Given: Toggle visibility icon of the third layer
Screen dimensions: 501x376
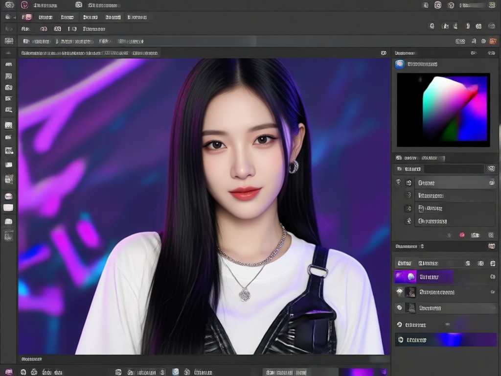Looking at the screenshot, I should tap(399, 307).
